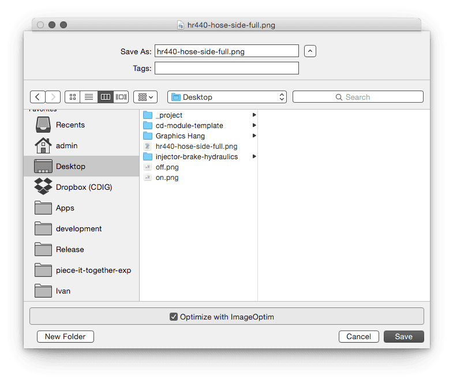Open Recents in the sidebar

[70, 125]
